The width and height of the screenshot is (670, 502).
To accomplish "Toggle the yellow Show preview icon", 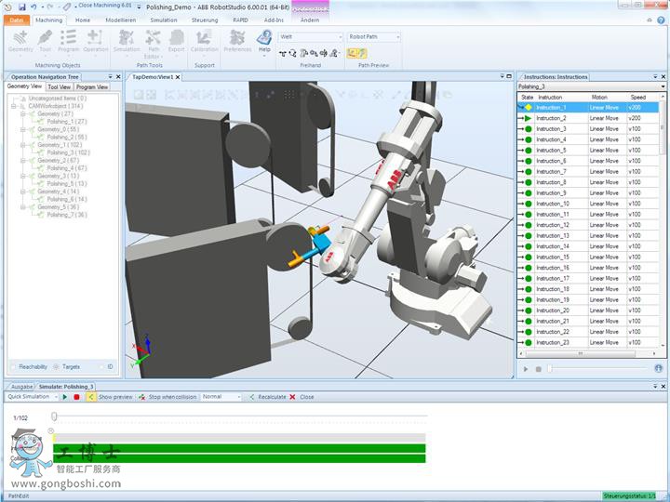I will [91, 397].
